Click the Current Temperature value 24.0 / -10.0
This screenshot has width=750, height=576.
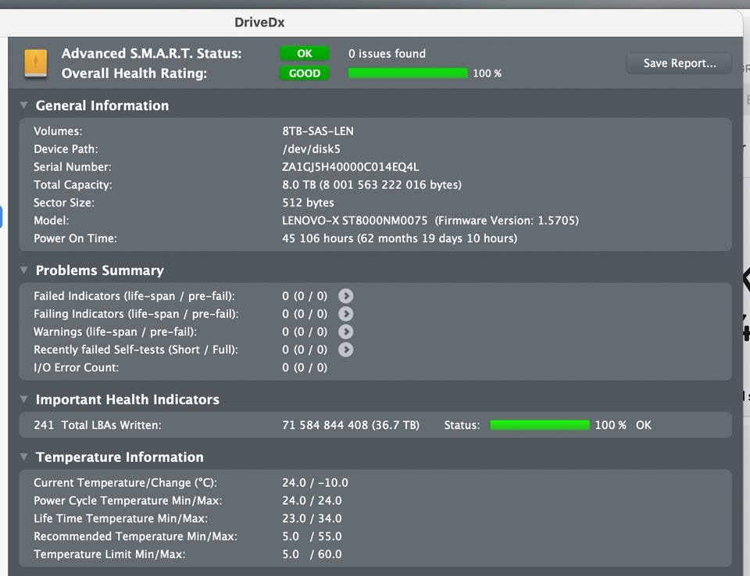coord(315,483)
